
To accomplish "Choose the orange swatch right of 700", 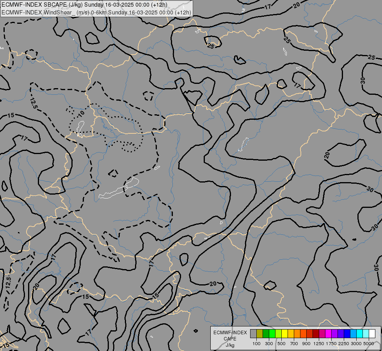I will (x=297, y=334).
